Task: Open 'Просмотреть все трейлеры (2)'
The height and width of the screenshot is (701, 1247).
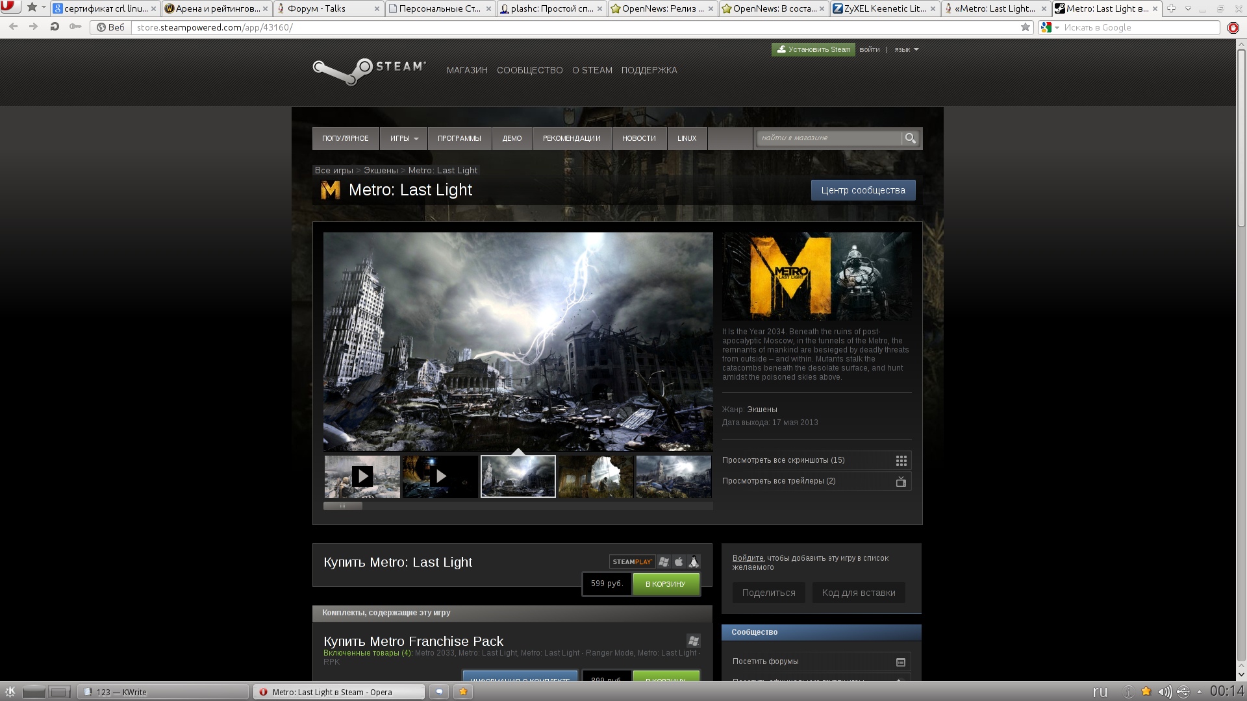Action: coord(816,481)
